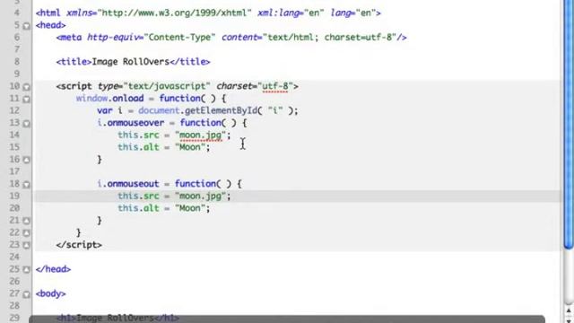
Task: Click the underlined "moon.jpg" string on line 14
Action: pyautogui.click(x=201, y=135)
